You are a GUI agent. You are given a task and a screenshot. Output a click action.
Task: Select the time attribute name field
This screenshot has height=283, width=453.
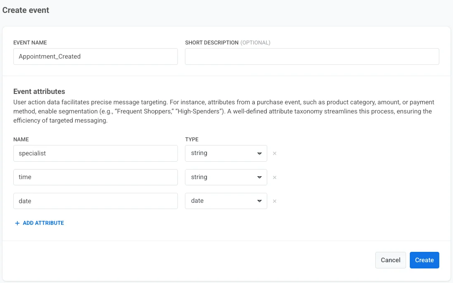tap(96, 177)
